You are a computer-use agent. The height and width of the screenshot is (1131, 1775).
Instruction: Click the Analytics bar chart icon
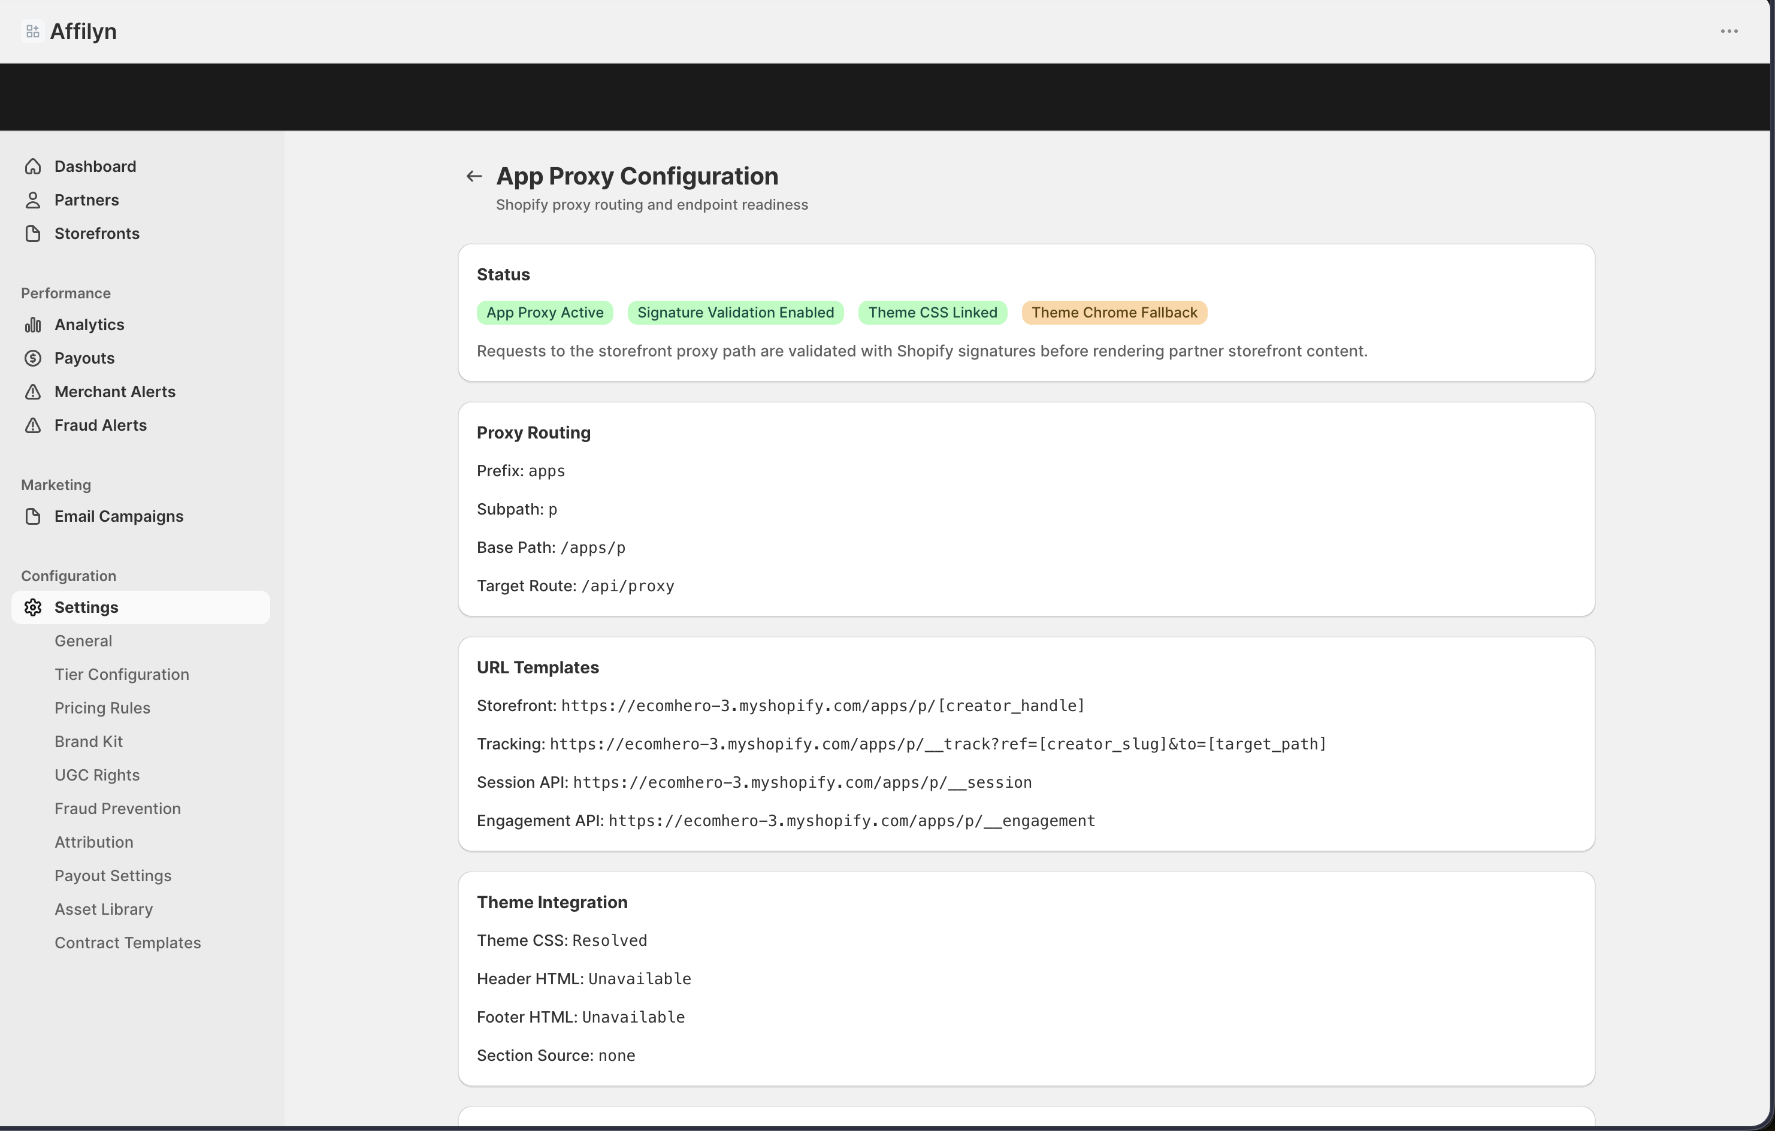pos(32,325)
